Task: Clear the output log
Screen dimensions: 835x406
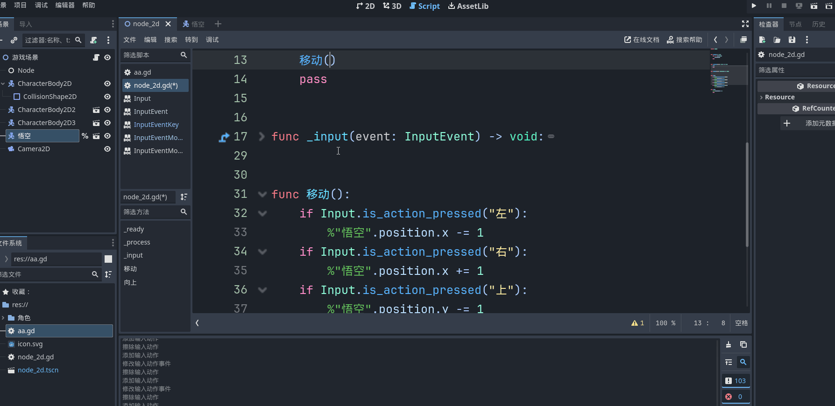Action: tap(729, 345)
